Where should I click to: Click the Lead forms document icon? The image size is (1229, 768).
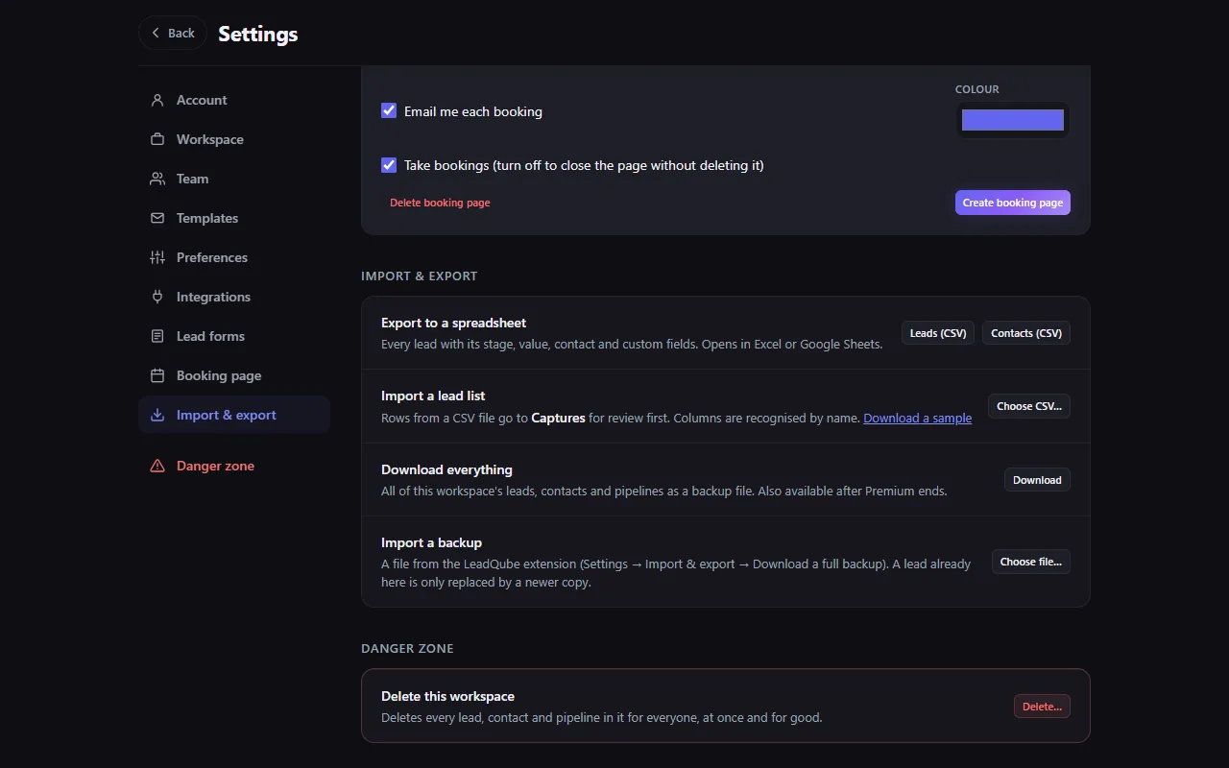click(157, 336)
